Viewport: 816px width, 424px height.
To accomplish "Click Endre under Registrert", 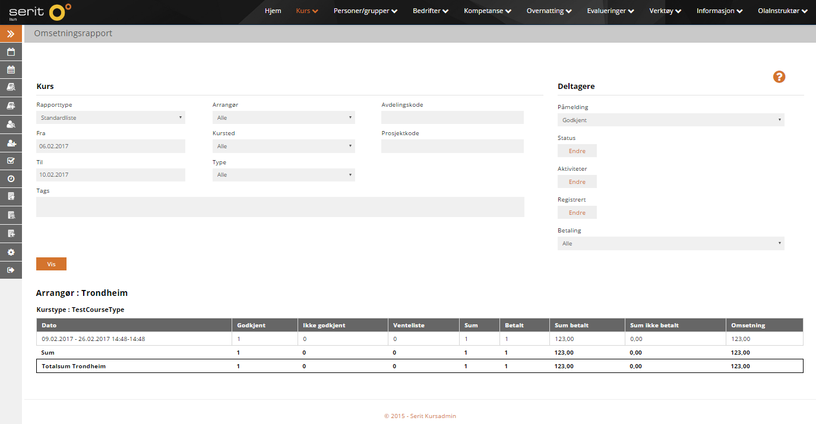I will (577, 212).
